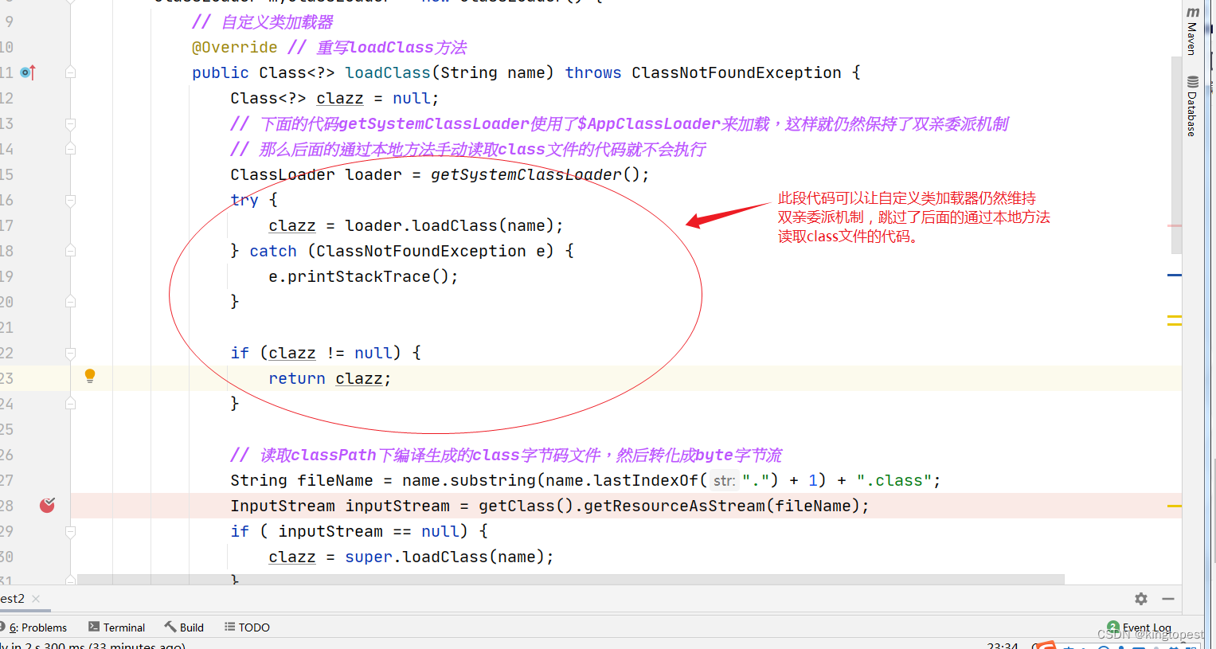Click the overriding method gutter marker on loadClass
The image size is (1216, 649).
click(x=27, y=72)
